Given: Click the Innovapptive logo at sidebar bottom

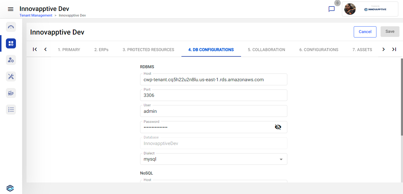Looking at the screenshot, I should coord(10,188).
